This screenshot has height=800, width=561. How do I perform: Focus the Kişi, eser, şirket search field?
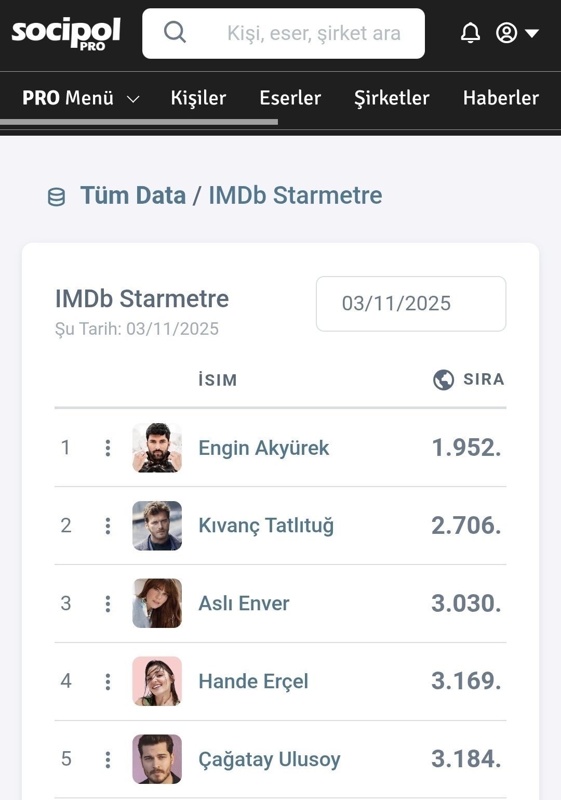coord(314,33)
